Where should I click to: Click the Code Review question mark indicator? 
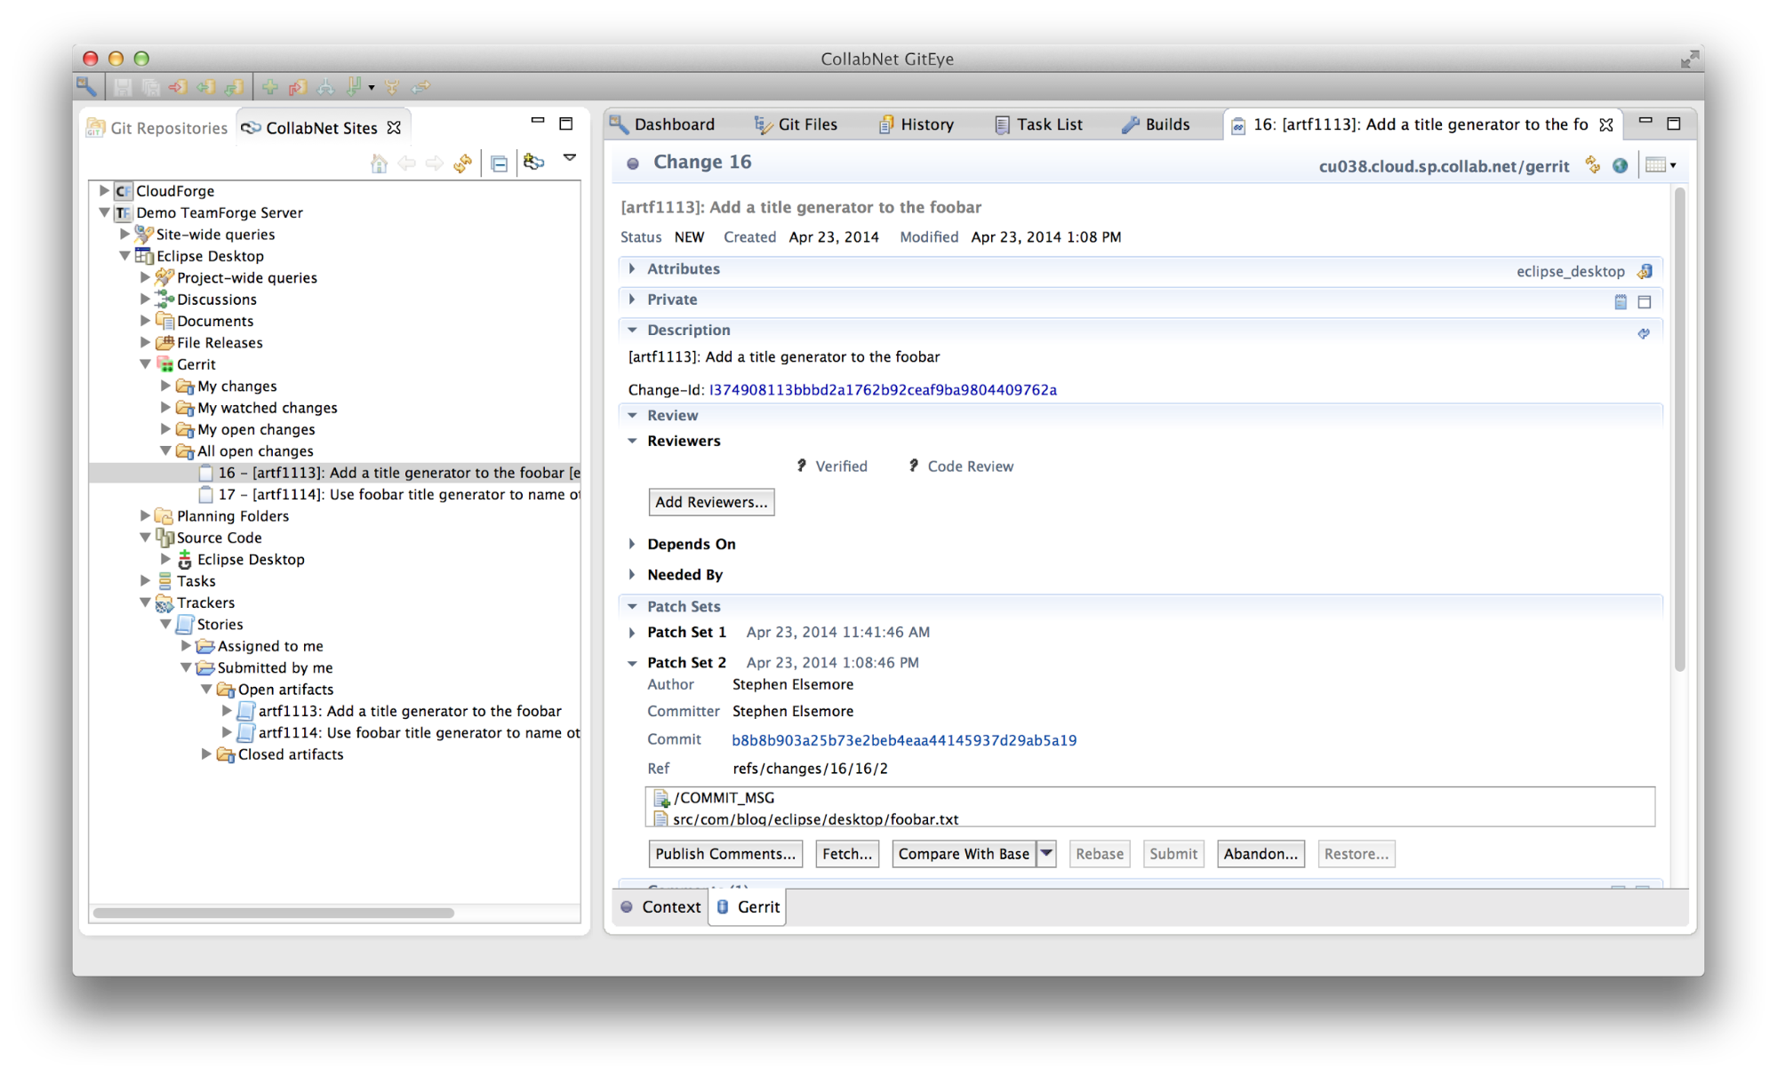(x=914, y=466)
